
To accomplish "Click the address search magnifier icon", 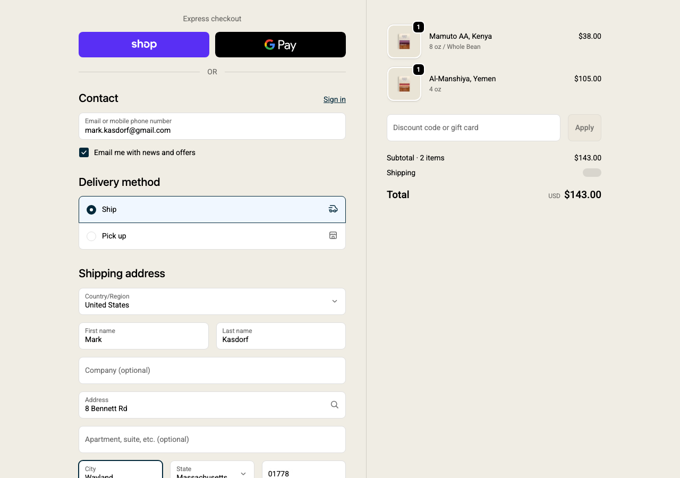I will [334, 405].
